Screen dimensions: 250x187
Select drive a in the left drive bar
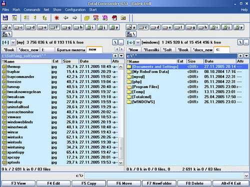(7, 27)
